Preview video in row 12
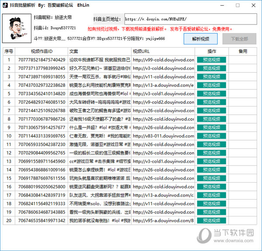 tap(211, 153)
